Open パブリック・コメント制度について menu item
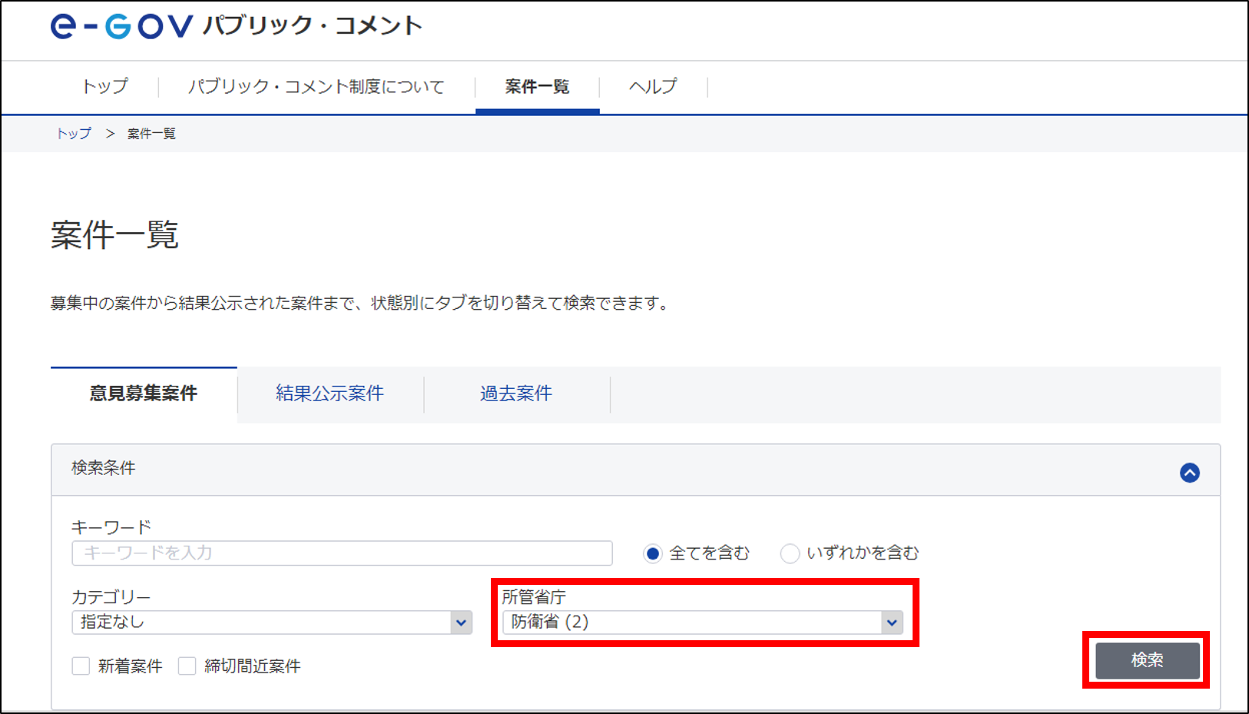The width and height of the screenshot is (1249, 714). click(x=316, y=86)
